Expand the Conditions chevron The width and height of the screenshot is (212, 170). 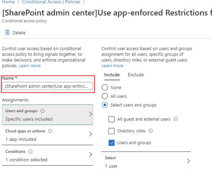coord(91,154)
